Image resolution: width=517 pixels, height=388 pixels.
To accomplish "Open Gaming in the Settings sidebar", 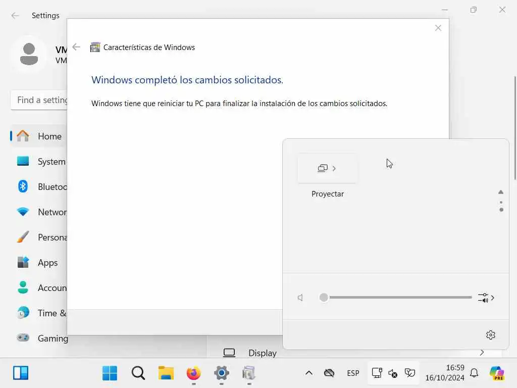I will pyautogui.click(x=39, y=338).
